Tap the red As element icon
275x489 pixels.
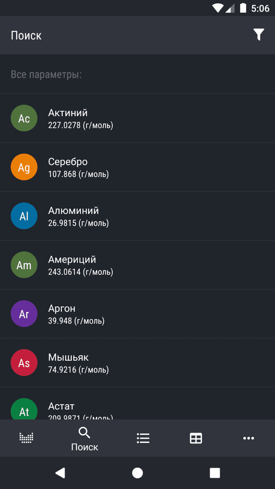click(24, 362)
